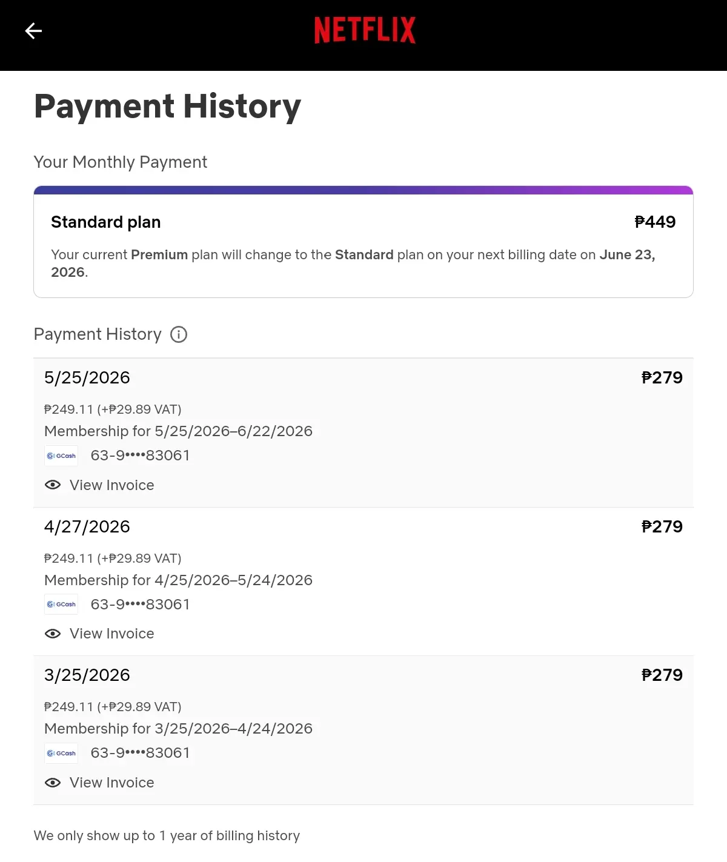Open the Payment History info icon

(x=179, y=334)
